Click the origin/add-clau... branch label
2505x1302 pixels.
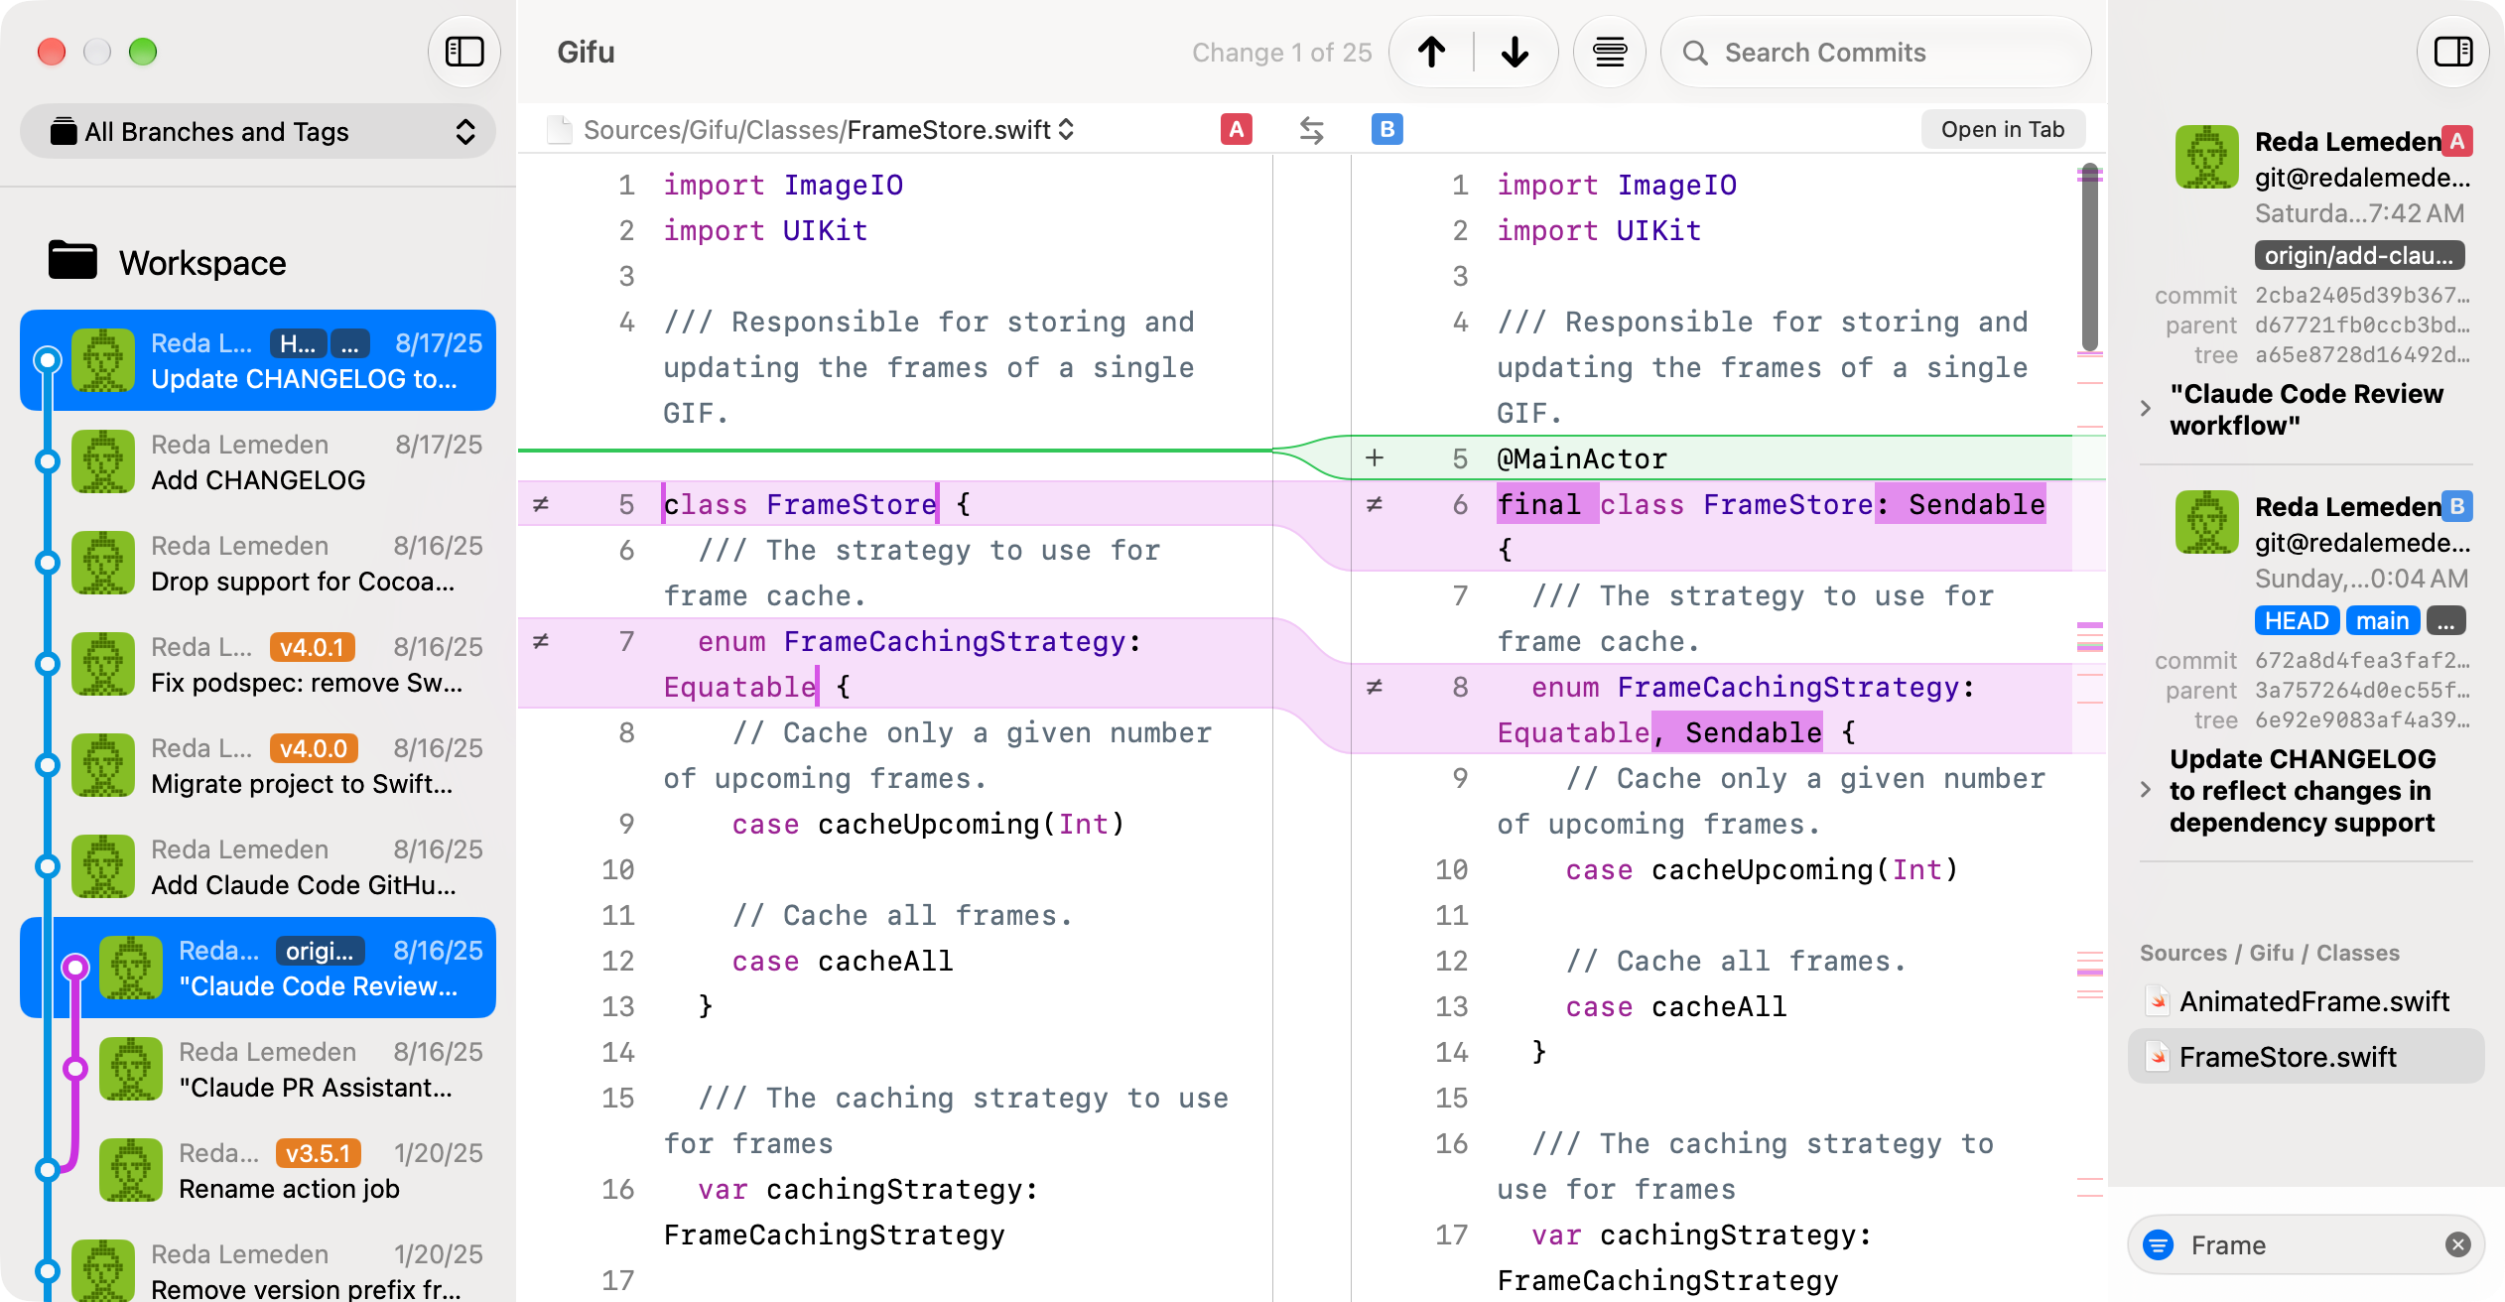tap(2359, 255)
